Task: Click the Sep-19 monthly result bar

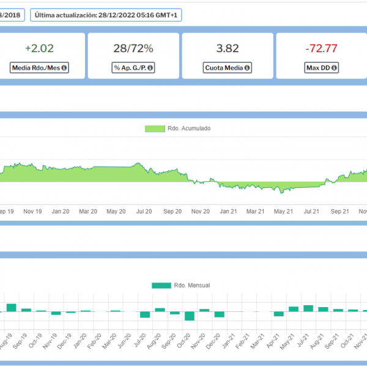Action: pos(26,310)
